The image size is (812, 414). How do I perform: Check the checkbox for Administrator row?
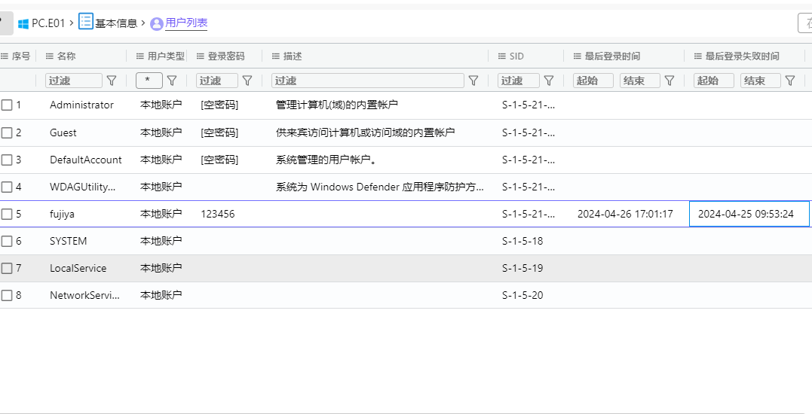[7, 105]
